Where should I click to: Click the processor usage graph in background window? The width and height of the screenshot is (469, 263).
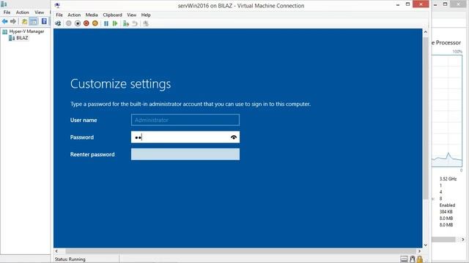[x=447, y=111]
